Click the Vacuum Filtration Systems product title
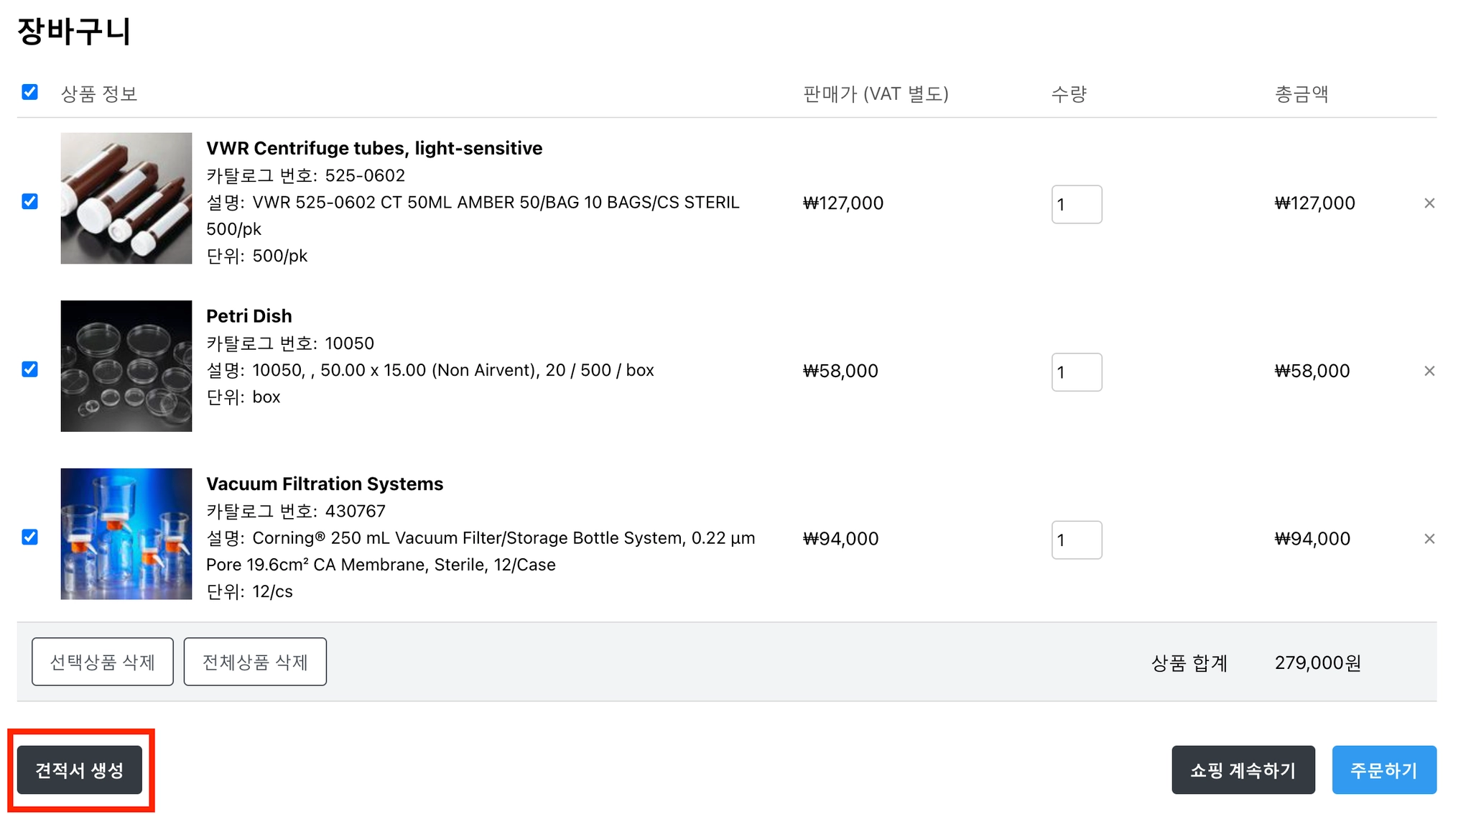The image size is (1471, 832). point(325,484)
